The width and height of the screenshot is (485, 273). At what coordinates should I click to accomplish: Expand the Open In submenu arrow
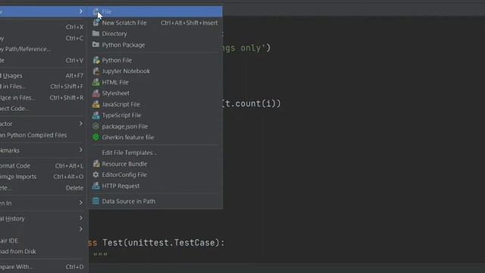click(x=81, y=202)
